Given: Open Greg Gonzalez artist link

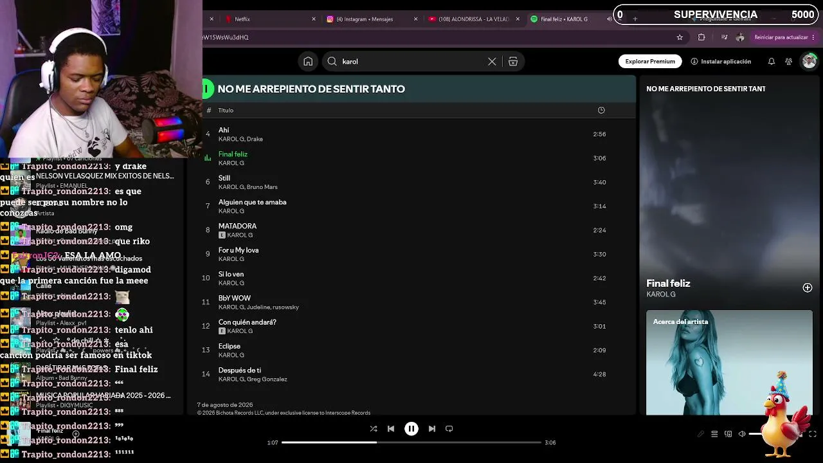Looking at the screenshot, I should [267, 379].
